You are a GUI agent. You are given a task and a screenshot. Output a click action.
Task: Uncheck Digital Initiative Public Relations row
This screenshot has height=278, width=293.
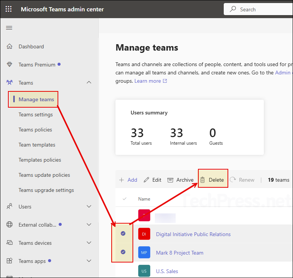point(123,233)
